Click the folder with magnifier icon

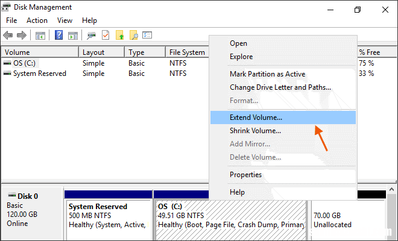tap(134, 35)
